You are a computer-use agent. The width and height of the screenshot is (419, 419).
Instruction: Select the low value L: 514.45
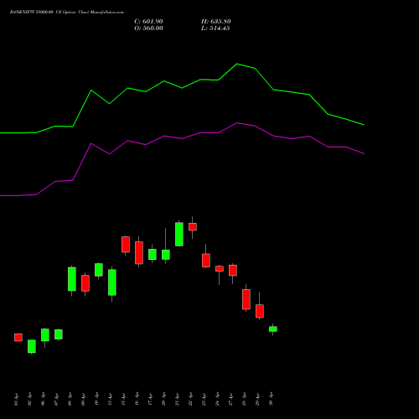click(215, 28)
